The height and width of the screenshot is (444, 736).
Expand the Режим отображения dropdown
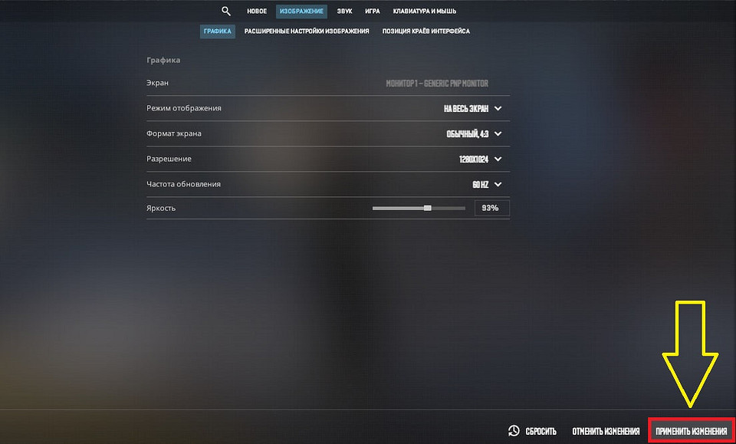click(498, 108)
